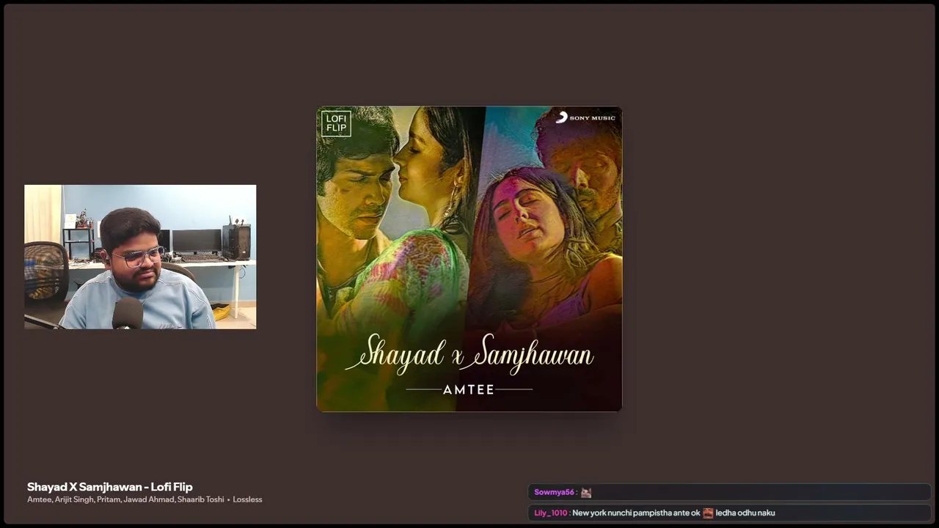This screenshot has width=939, height=528.
Task: Click the emoji in Lily_1010's chat message
Action: coord(708,513)
